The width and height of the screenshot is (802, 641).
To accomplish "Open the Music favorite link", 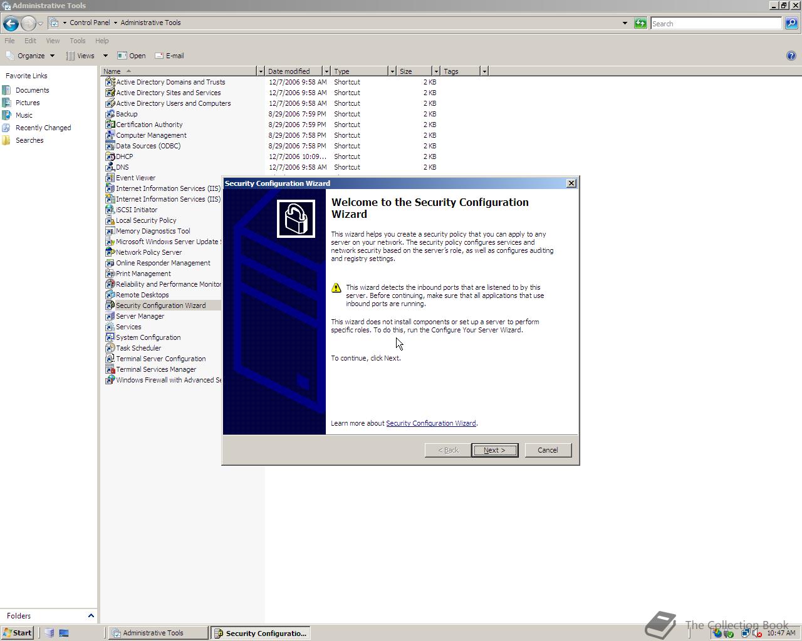I will click(x=24, y=115).
